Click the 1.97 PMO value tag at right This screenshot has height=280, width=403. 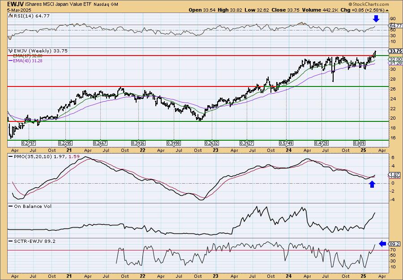click(395, 175)
